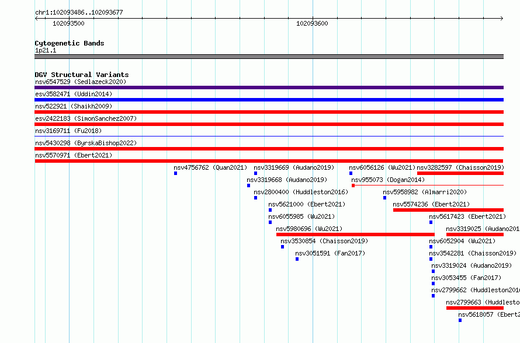The image size is (520, 343).
Task: Click the nsv3053455 (Fan2017) label
Action: tap(466, 278)
